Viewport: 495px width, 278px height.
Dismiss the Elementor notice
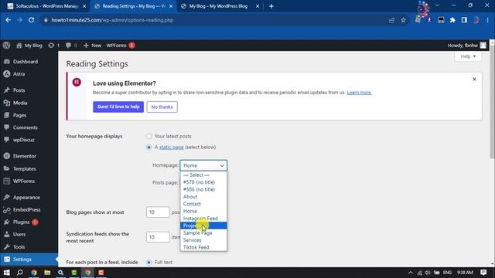point(474,79)
